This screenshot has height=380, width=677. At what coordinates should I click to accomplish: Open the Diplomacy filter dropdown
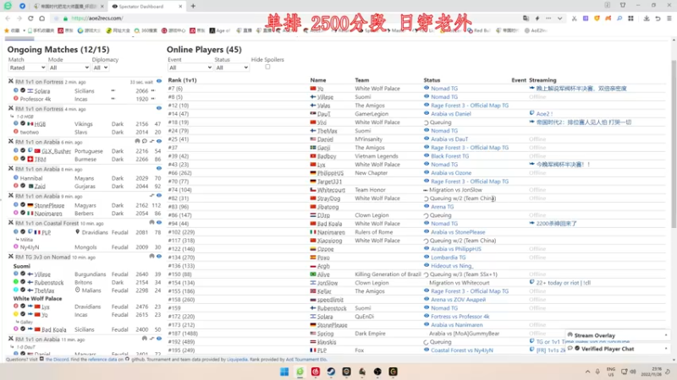tap(100, 68)
